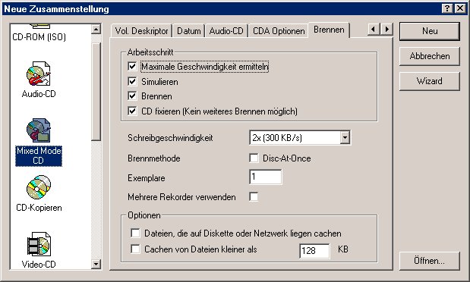
Task: Click the compilation list scrollbar thumb
Action: pyautogui.click(x=96, y=92)
